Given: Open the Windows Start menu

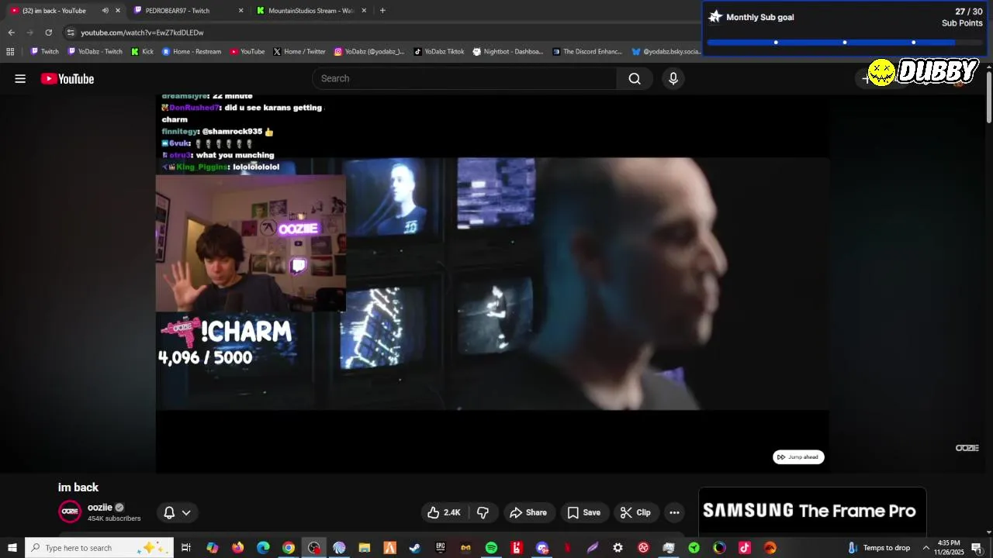Looking at the screenshot, I should pyautogui.click(x=12, y=548).
